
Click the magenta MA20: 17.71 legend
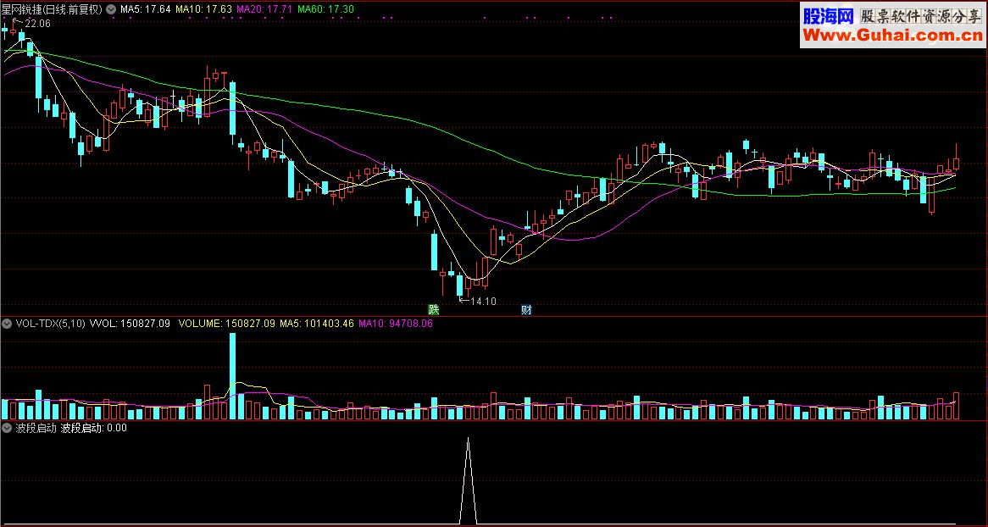[x=264, y=8]
